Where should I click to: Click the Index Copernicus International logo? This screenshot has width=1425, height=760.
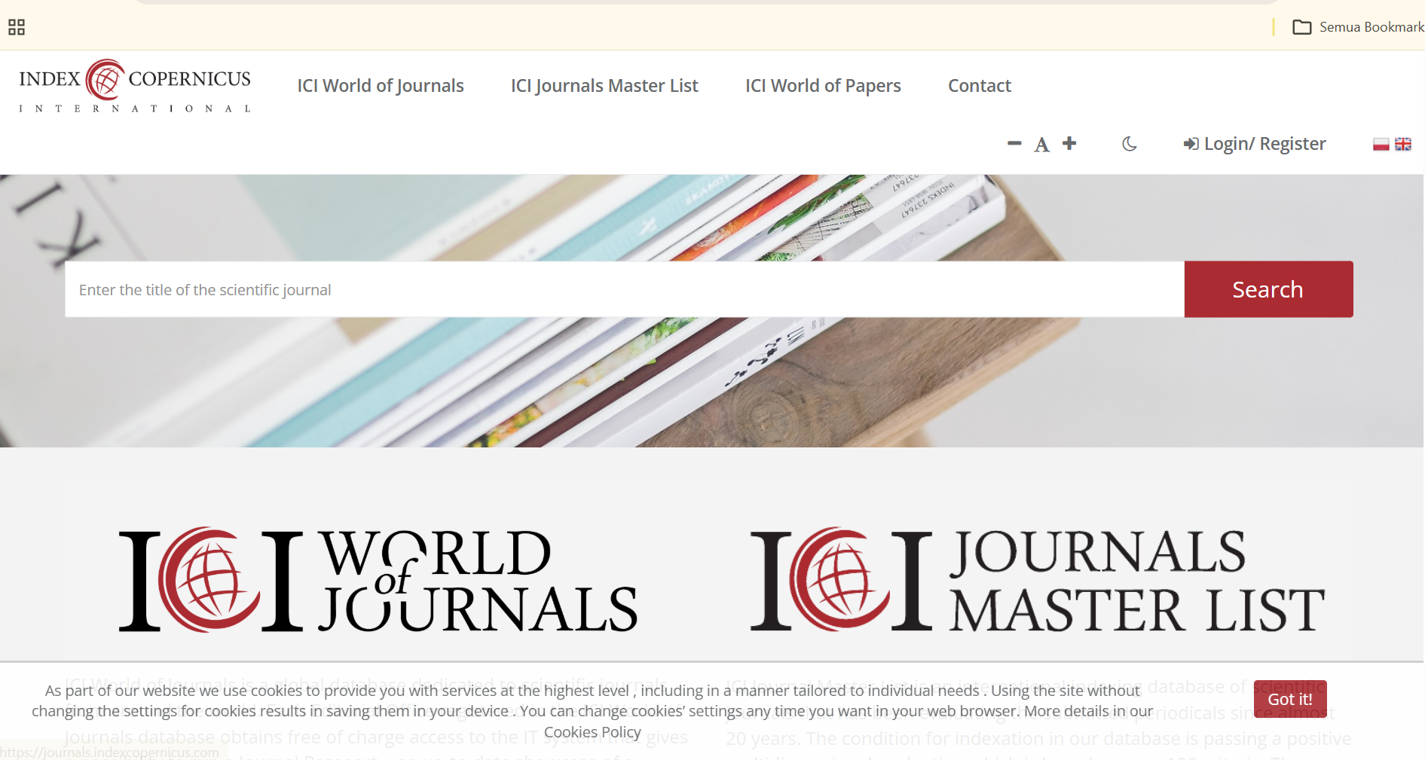point(134,86)
